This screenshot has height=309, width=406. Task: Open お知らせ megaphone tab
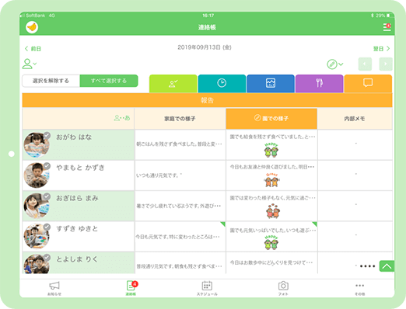click(54, 288)
